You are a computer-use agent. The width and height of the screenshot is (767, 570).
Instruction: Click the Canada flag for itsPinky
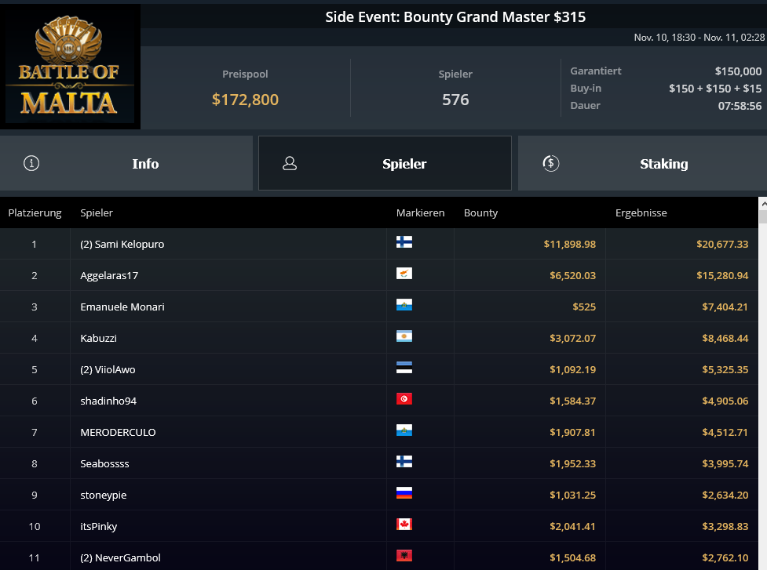click(404, 524)
